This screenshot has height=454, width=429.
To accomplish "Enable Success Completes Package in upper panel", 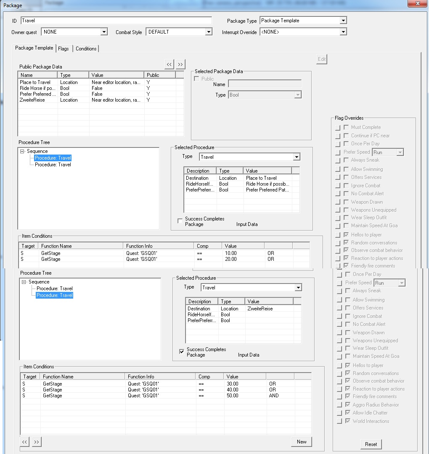I will click(180, 221).
